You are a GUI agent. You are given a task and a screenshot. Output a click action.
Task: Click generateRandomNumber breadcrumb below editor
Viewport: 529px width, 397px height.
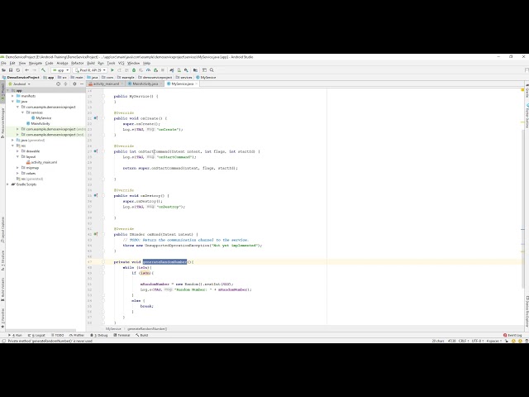pyautogui.click(x=147, y=328)
